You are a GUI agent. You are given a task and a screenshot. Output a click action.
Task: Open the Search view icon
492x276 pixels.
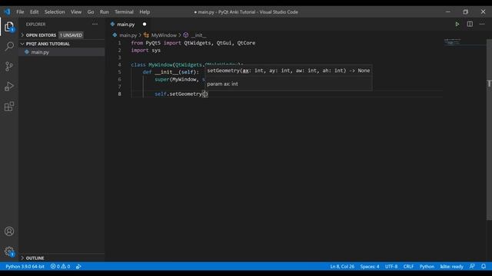pyautogui.click(x=9, y=46)
